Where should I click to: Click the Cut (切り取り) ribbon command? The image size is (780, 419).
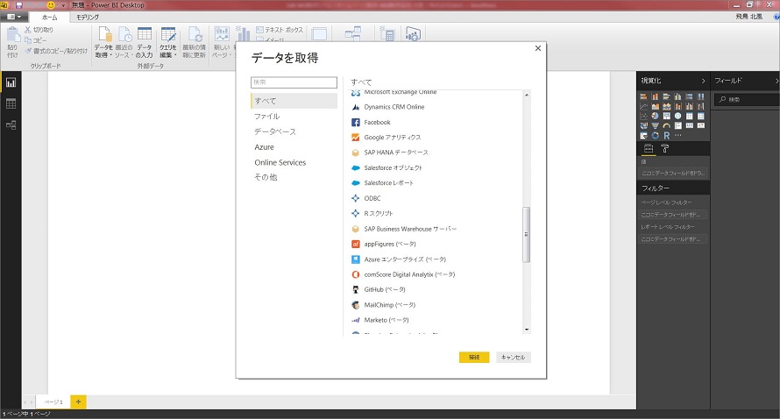pyautogui.click(x=39, y=30)
